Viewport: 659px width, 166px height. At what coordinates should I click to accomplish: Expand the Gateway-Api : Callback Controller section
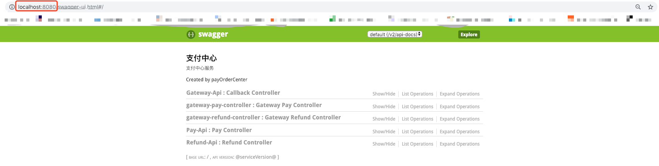(x=233, y=93)
